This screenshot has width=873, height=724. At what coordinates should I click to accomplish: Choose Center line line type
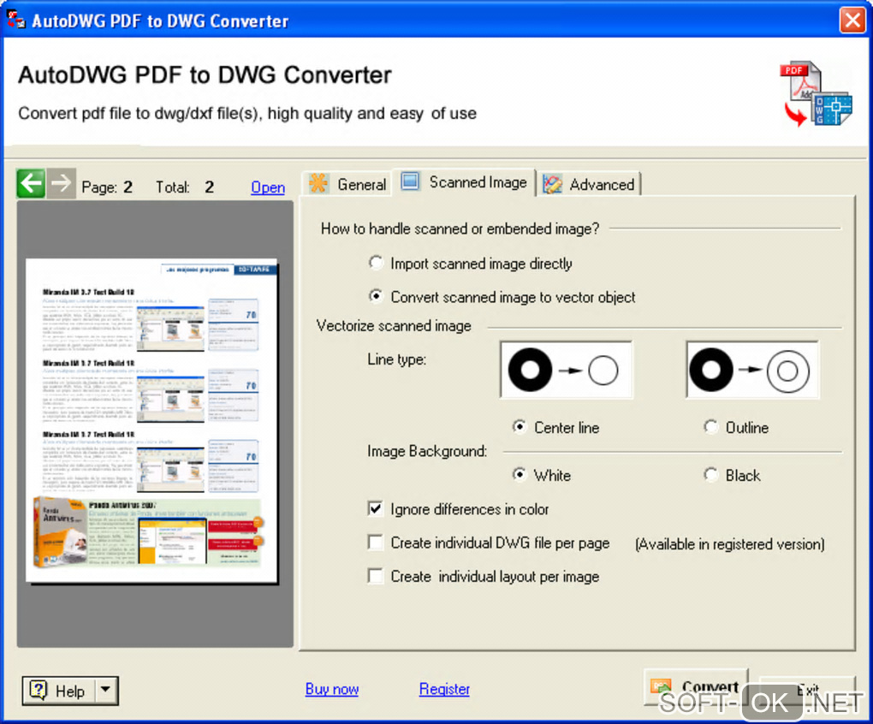(x=555, y=427)
